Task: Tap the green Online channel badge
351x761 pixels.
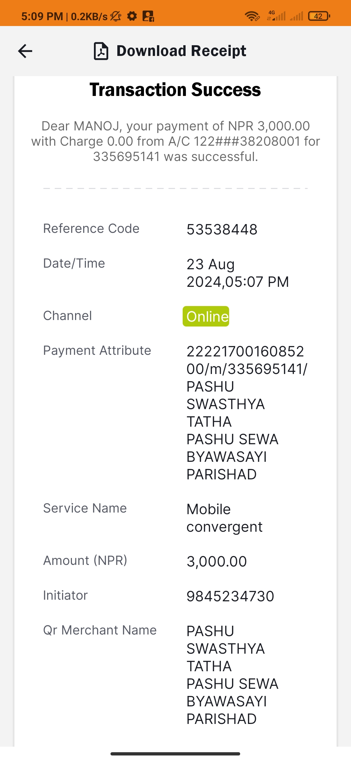Action: (206, 316)
